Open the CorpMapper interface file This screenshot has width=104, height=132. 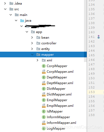pos(57,66)
